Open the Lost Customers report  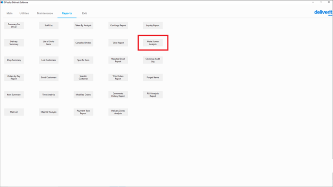(48, 60)
